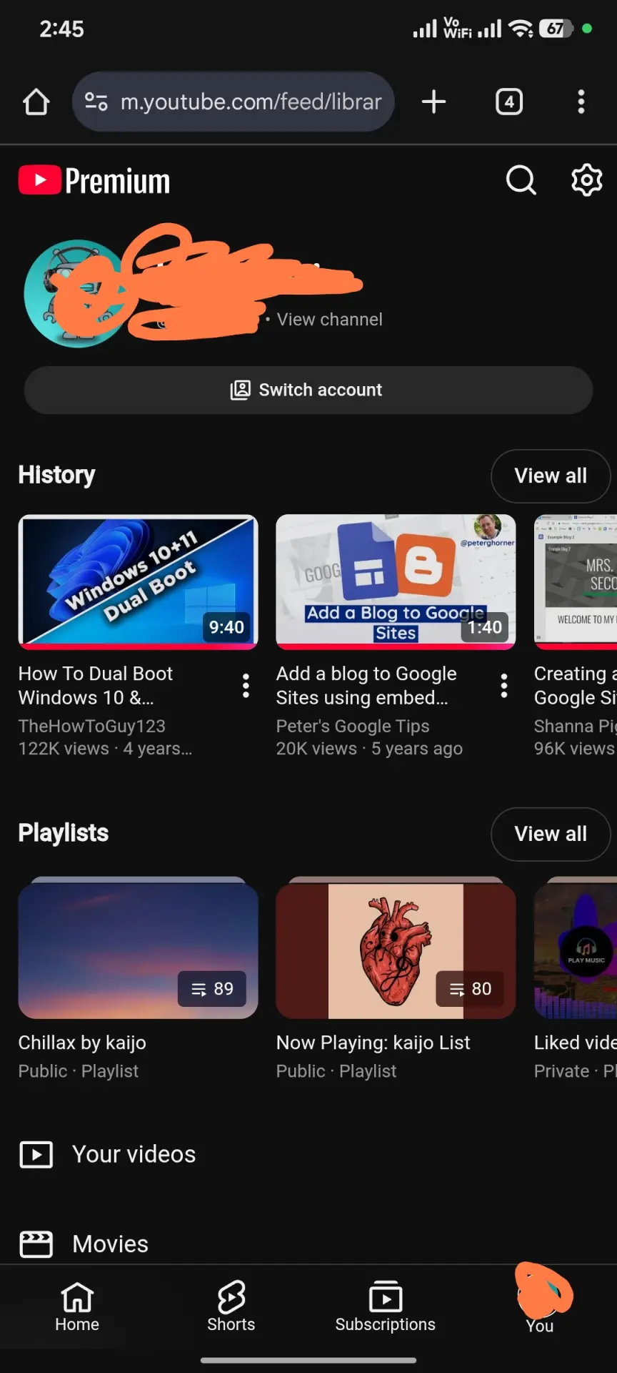
Task: Open the tab switcher showing 4 tabs
Action: point(509,102)
